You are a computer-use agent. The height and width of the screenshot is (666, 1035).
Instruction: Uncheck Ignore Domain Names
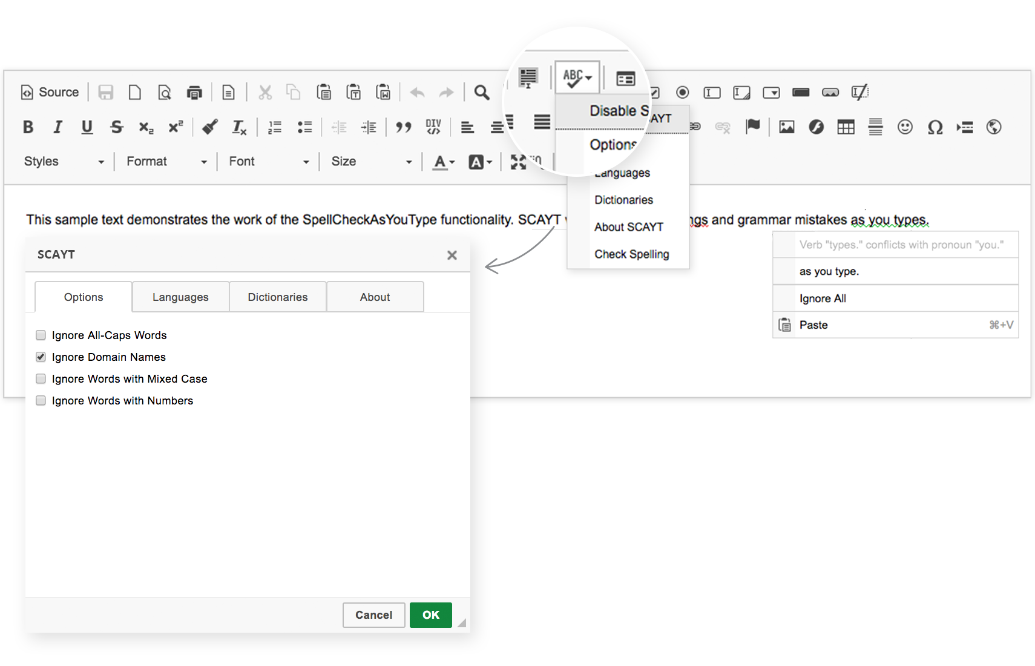click(41, 357)
